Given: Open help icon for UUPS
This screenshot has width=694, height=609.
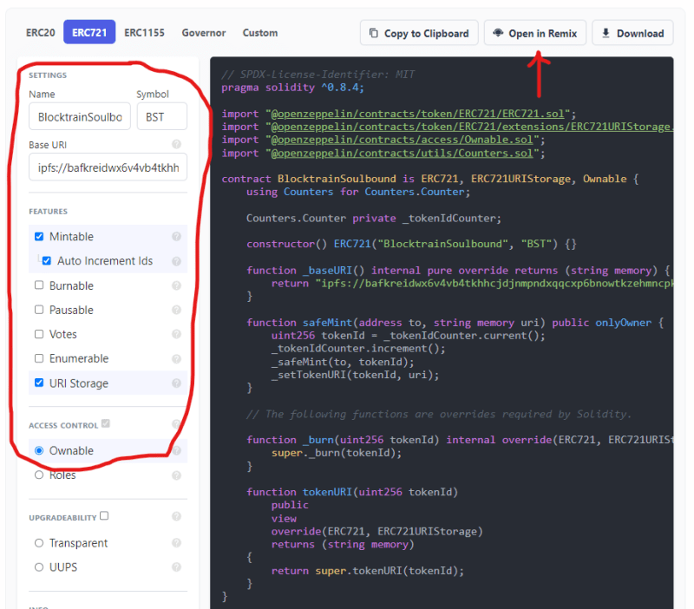Looking at the screenshot, I should coord(176,567).
